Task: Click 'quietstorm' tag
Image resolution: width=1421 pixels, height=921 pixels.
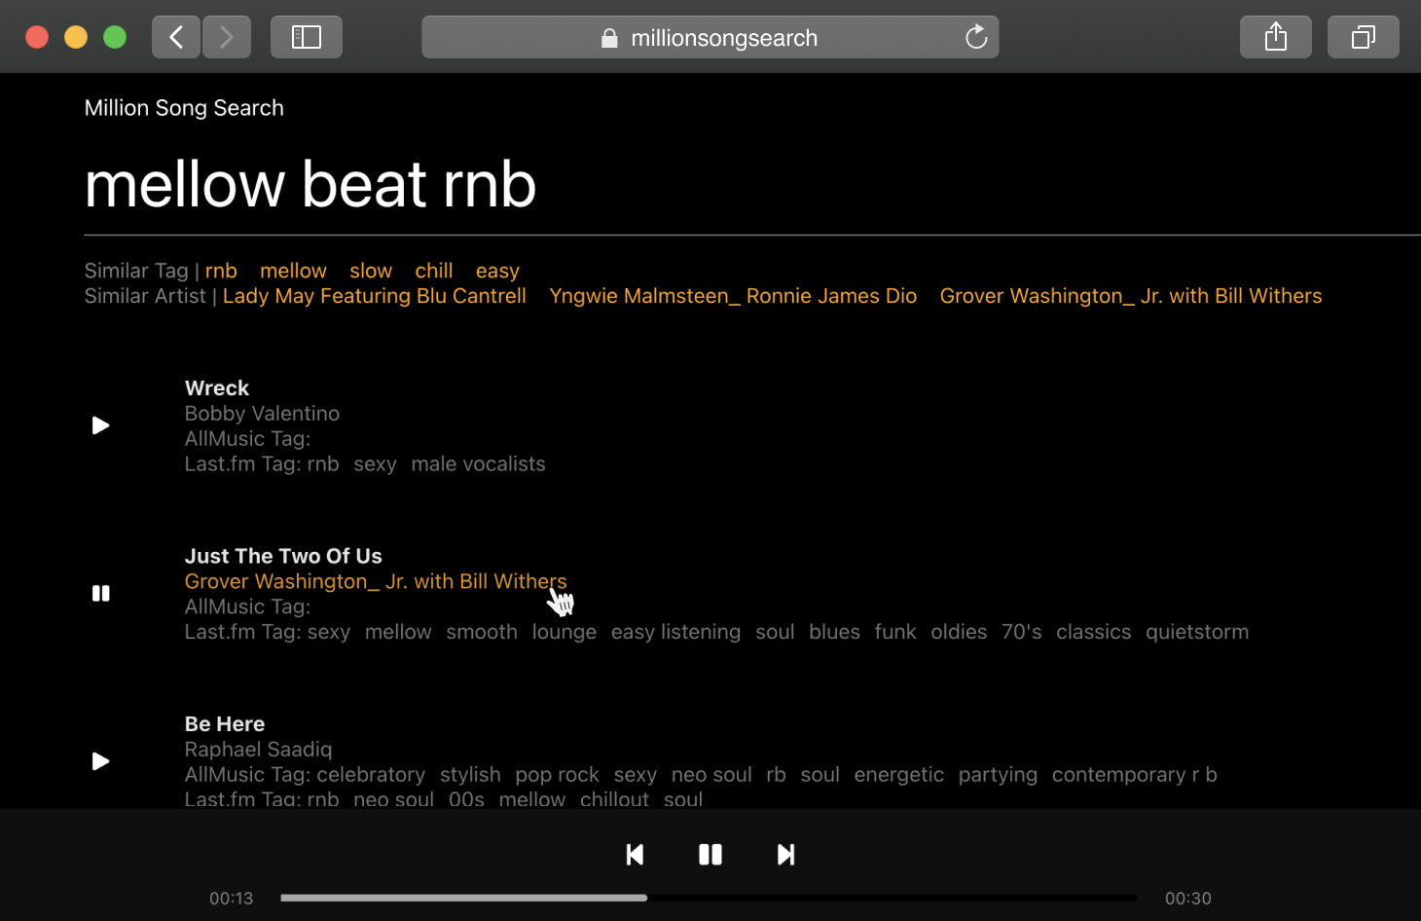Action: 1197,632
